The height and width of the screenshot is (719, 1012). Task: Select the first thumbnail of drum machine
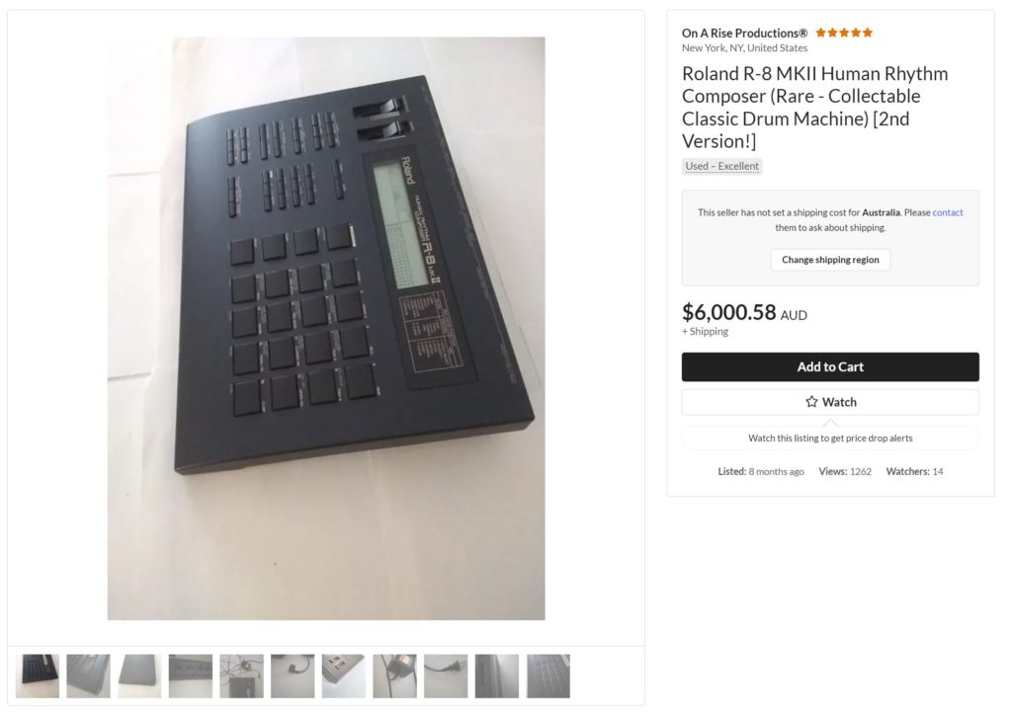[x=38, y=676]
